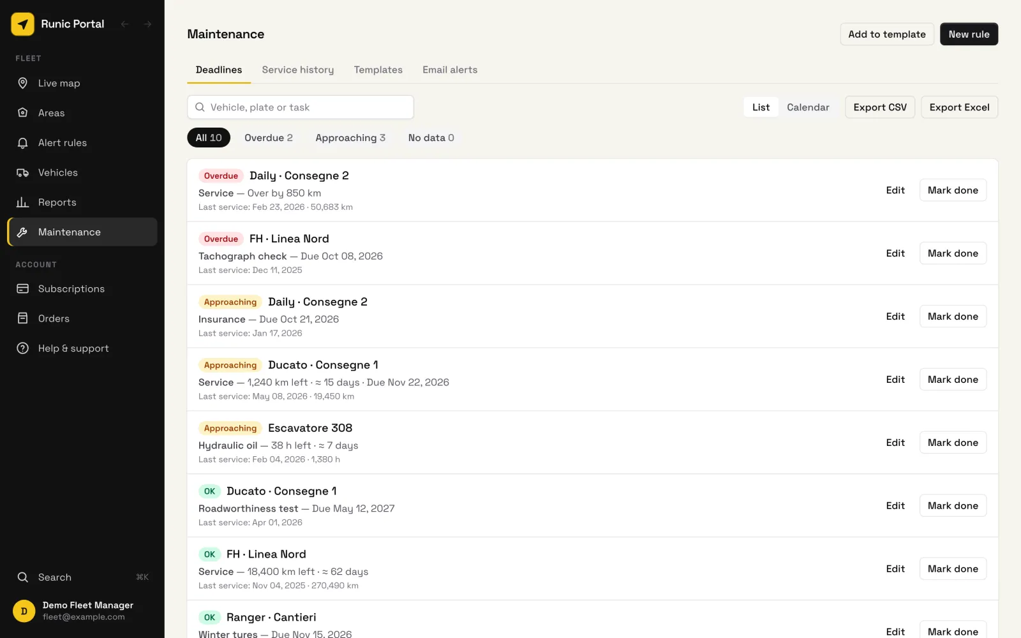Click the New rule button
1021x638 pixels.
(969, 34)
